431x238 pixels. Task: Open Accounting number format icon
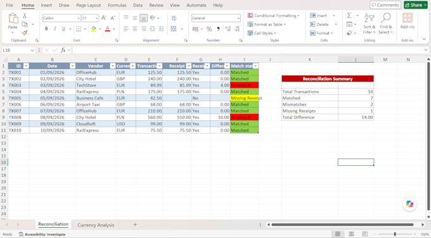(x=195, y=29)
